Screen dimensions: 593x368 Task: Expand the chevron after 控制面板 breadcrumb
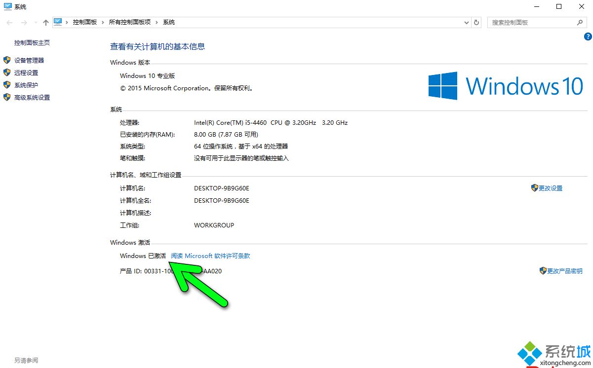click(103, 23)
